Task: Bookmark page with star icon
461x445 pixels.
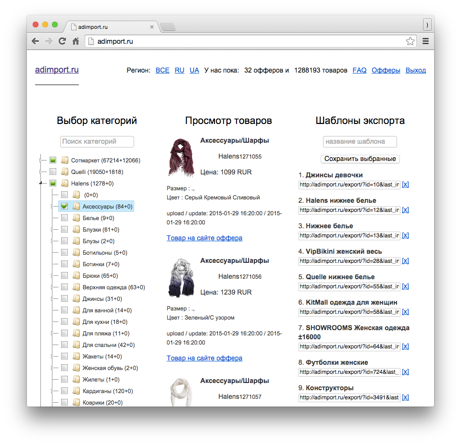Action: click(410, 41)
